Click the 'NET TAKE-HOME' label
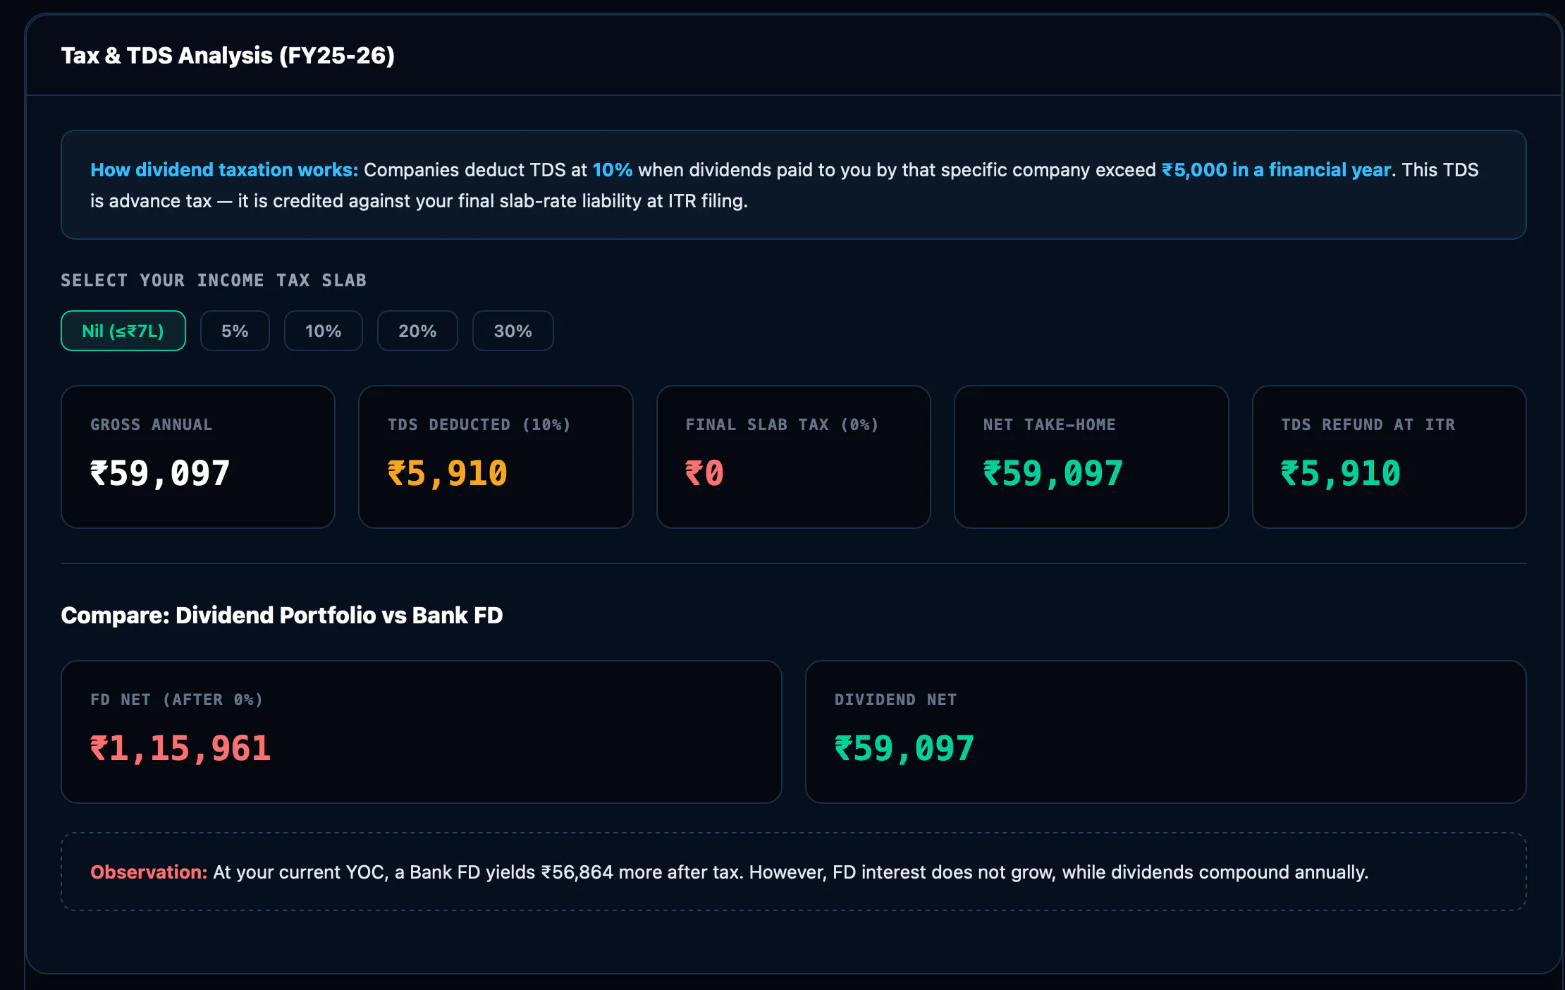Image resolution: width=1565 pixels, height=990 pixels. 1050,424
